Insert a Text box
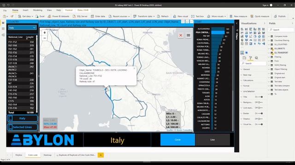This screenshot has height=165, width=295. 197,16
